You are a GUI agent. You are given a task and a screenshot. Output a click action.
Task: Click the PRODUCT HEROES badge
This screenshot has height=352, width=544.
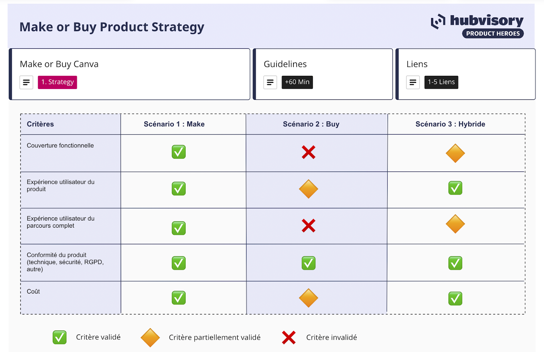pos(493,34)
